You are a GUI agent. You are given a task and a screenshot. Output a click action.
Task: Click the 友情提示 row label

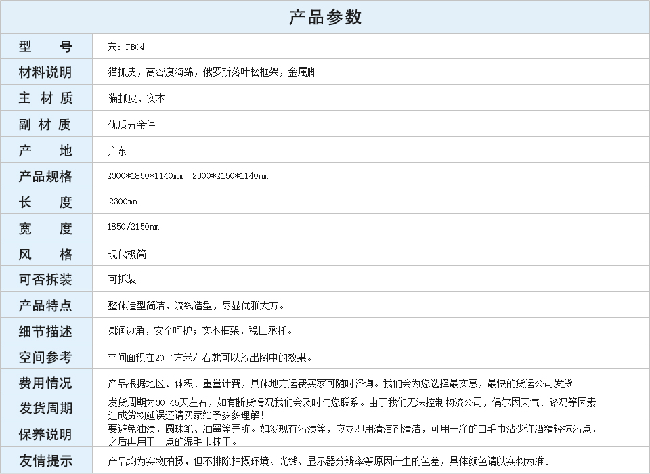coord(45,461)
